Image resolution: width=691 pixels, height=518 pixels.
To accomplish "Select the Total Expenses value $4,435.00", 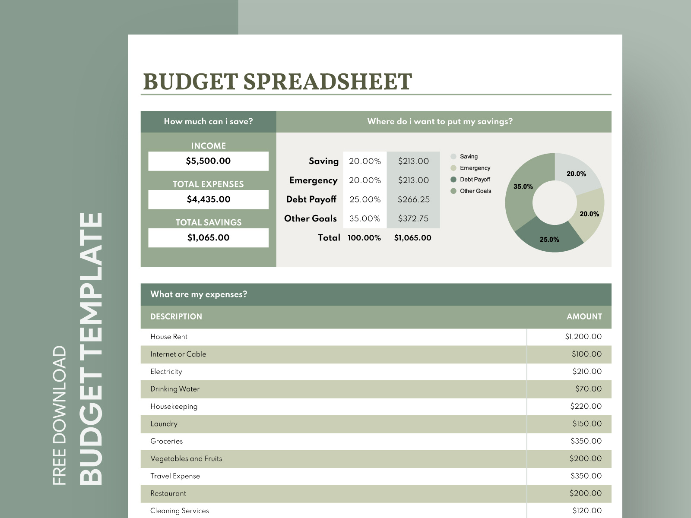I will tap(208, 199).
